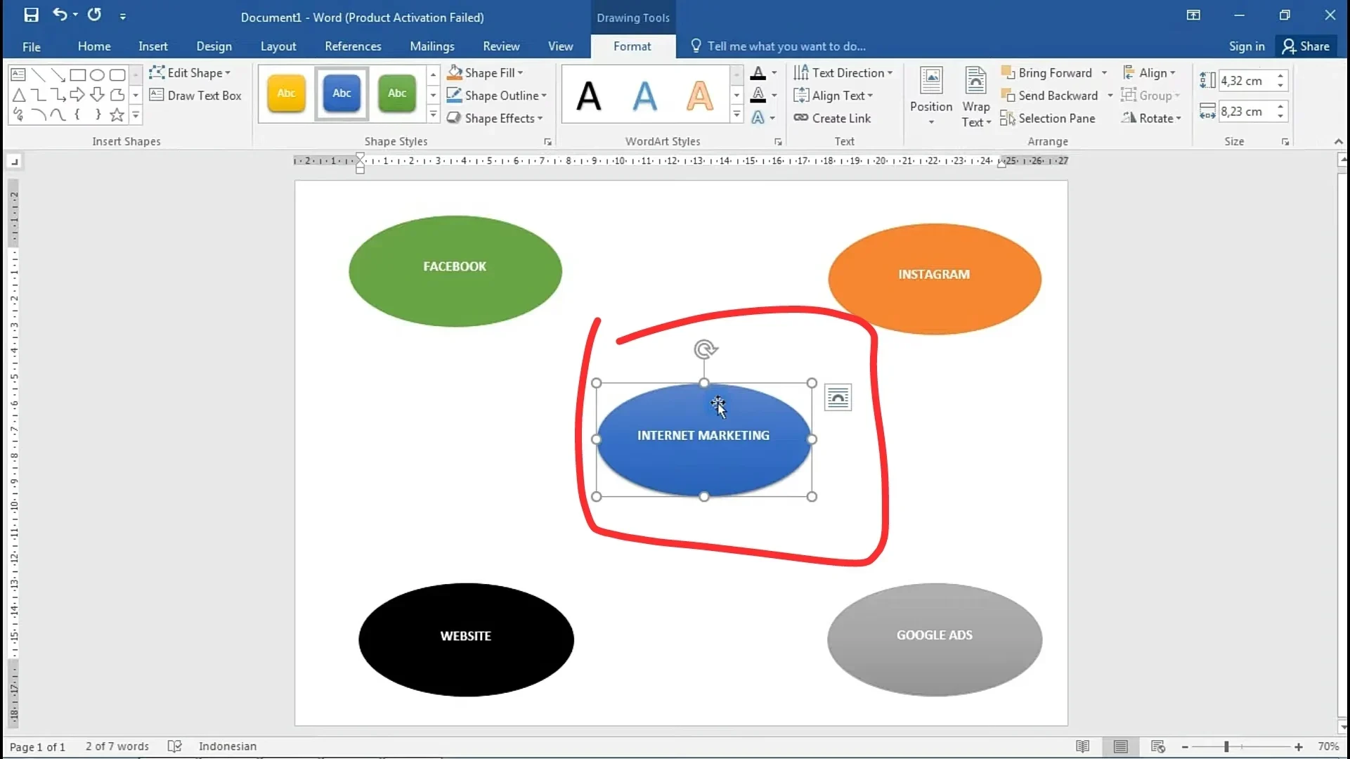
Task: Open the Customize Quick Access Toolbar arrow
Action: coord(122,16)
